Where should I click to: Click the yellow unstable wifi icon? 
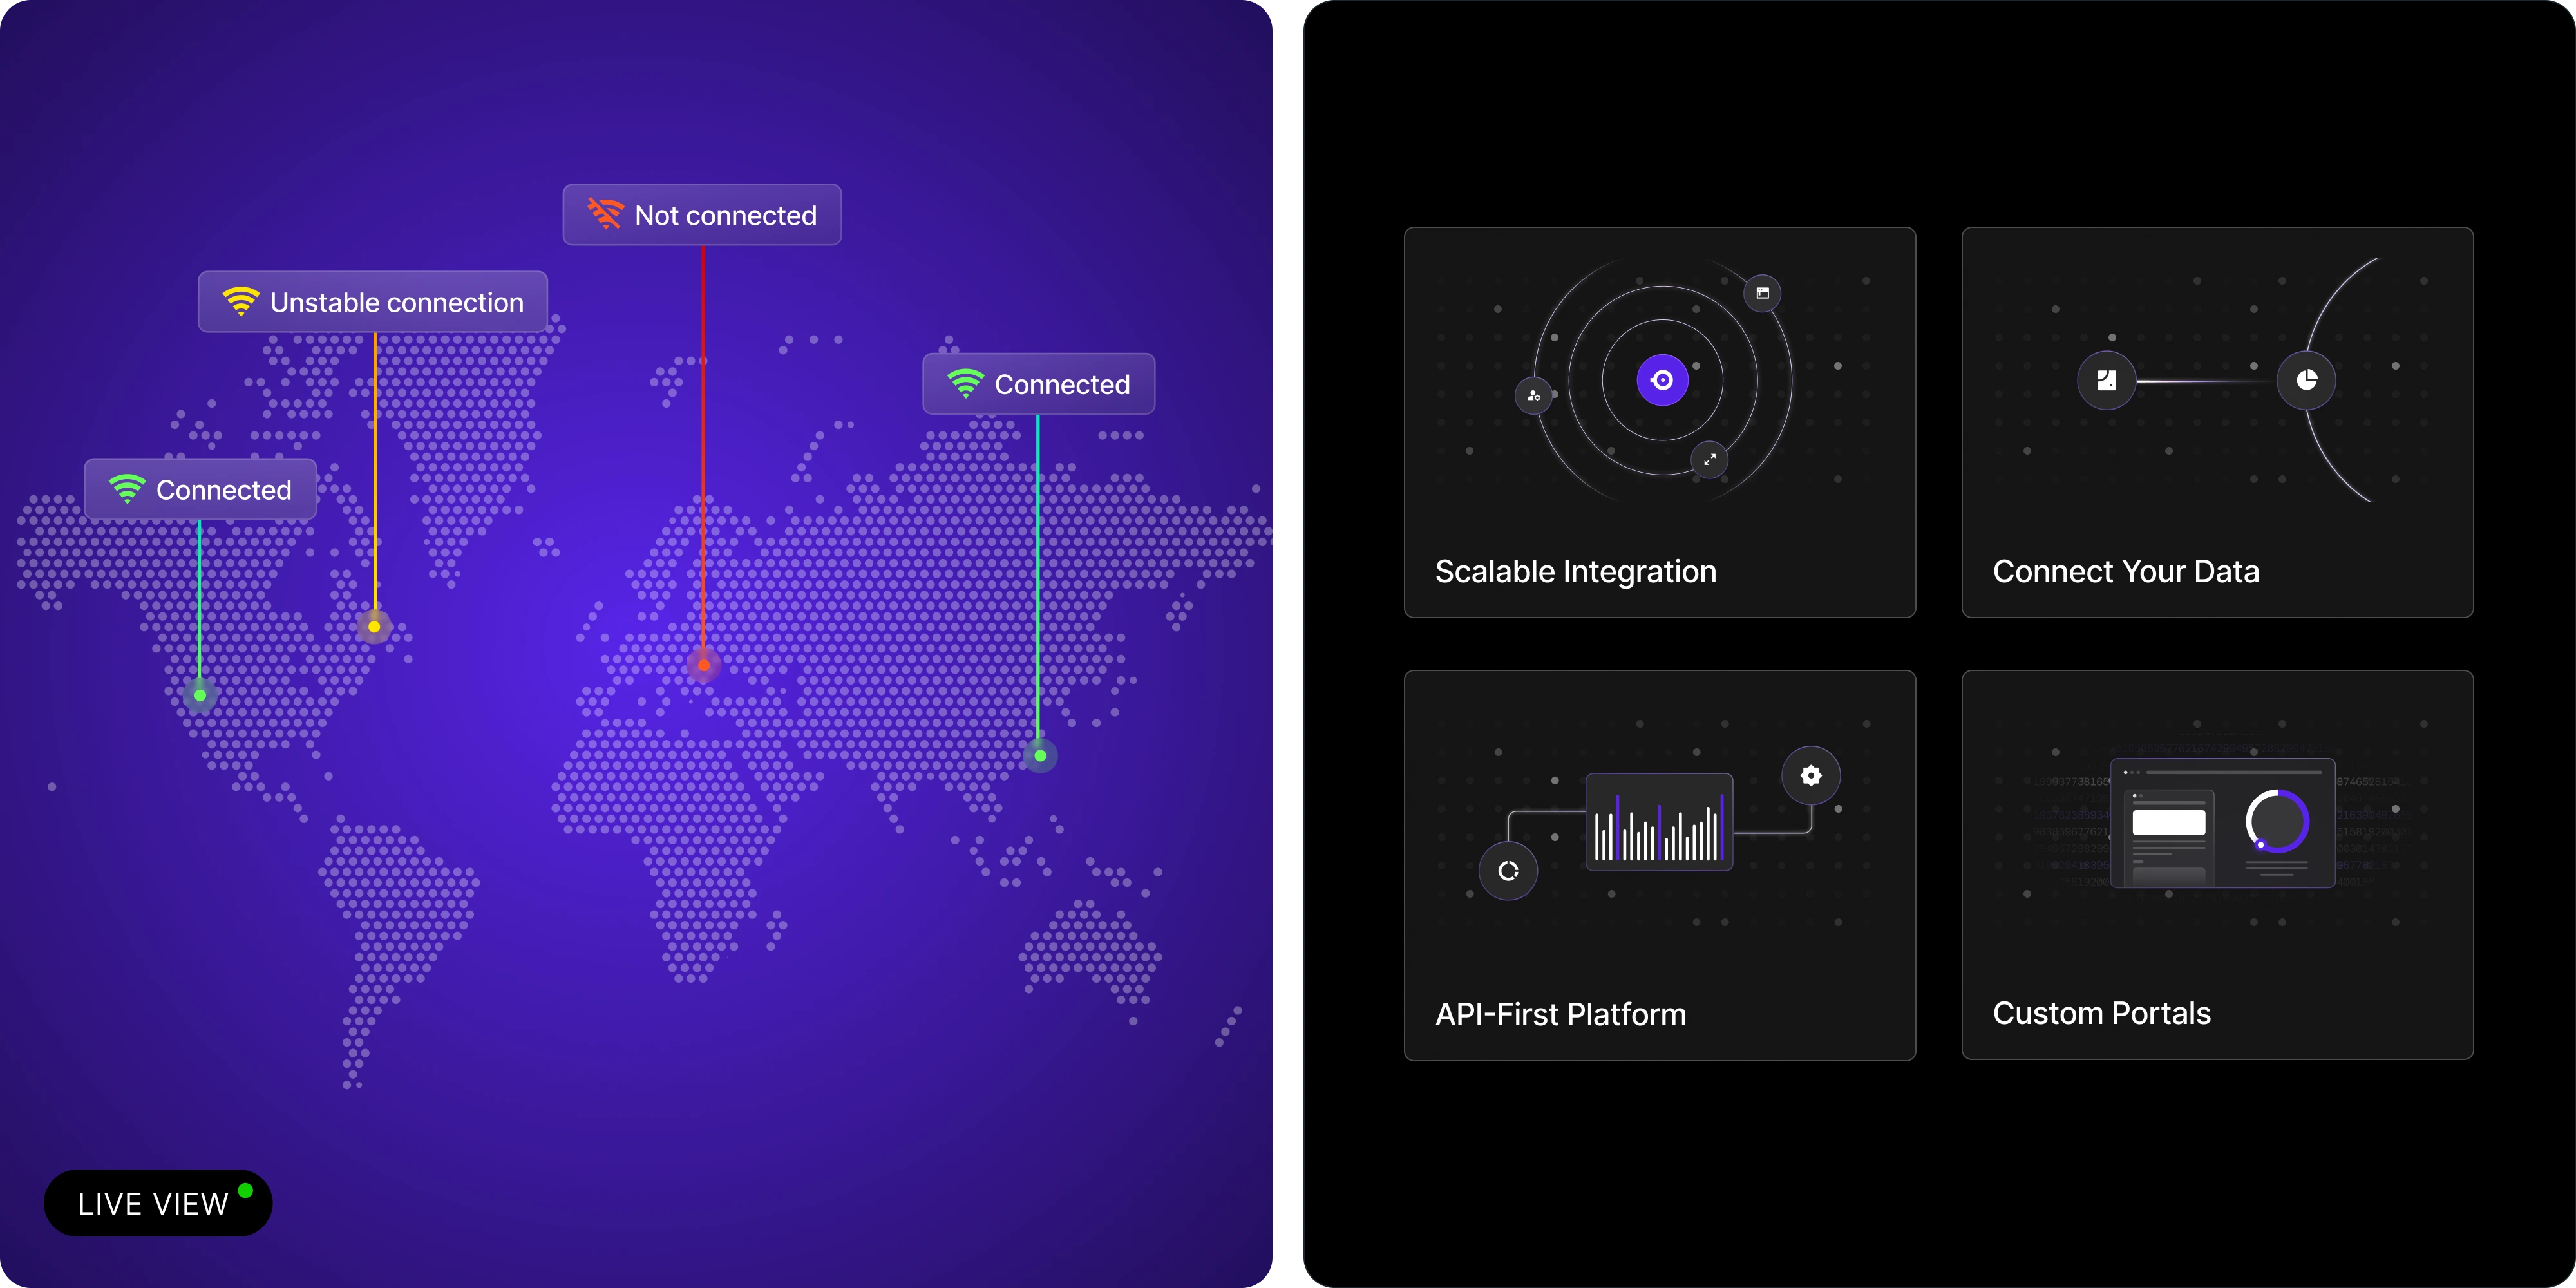coord(240,301)
